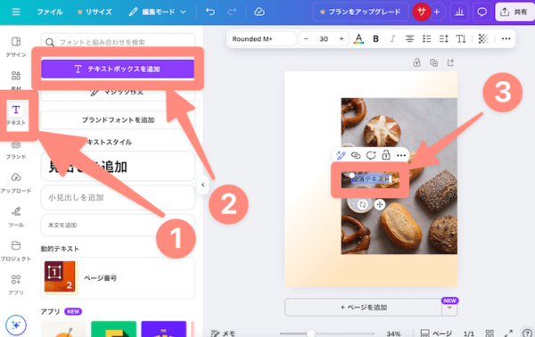Click the move handle below text
The height and width of the screenshot is (337, 535).
380,205
